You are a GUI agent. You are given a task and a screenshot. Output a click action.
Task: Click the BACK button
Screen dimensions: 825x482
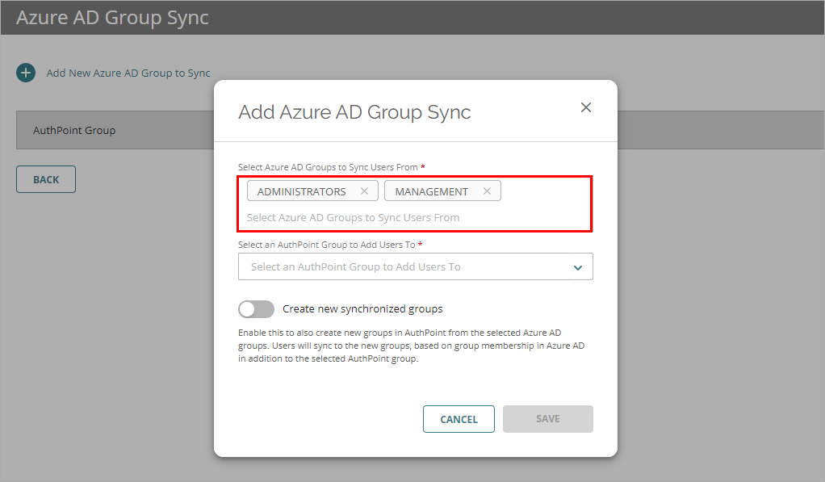coord(45,178)
